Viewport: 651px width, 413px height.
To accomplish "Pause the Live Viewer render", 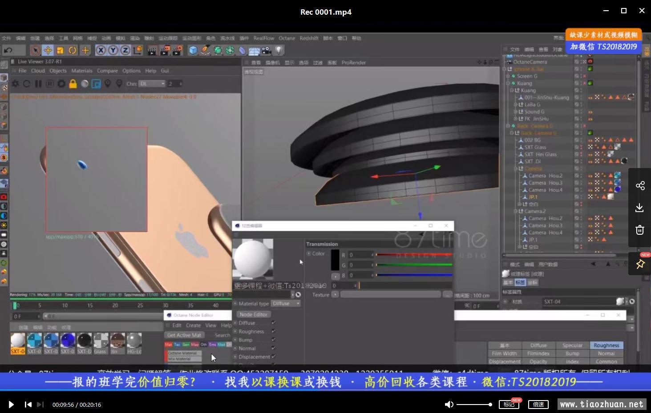I will (38, 84).
